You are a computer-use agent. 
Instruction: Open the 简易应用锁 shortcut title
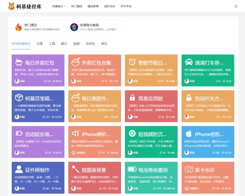pyautogui.click(x=150, y=98)
